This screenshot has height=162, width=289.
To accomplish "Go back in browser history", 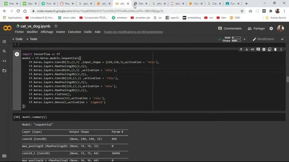I will point(5,11).
